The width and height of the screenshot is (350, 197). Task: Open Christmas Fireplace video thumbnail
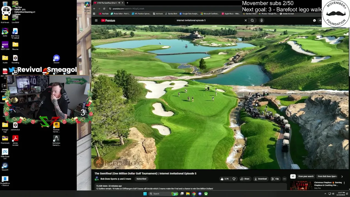coord(301,186)
